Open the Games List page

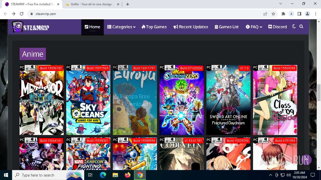pos(227,27)
